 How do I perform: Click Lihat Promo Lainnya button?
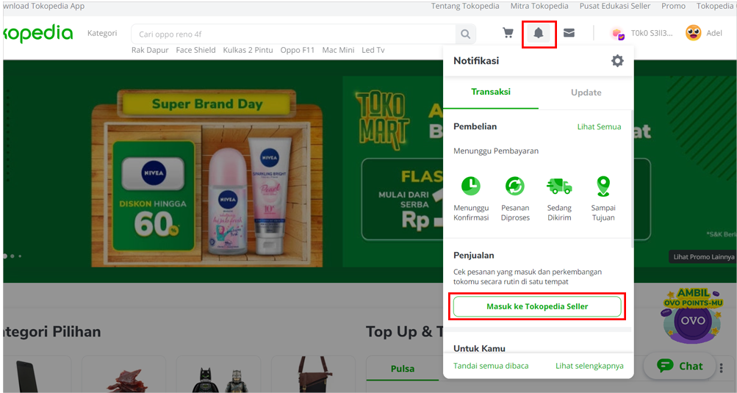[x=703, y=256]
